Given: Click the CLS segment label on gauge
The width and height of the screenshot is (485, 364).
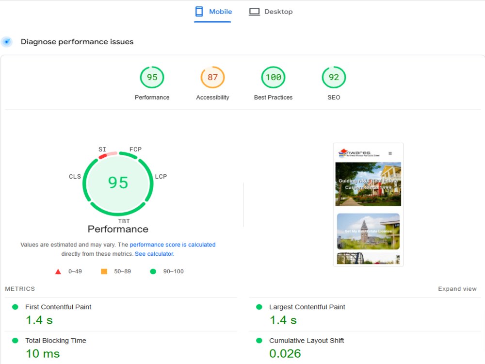Looking at the screenshot, I should (x=75, y=177).
